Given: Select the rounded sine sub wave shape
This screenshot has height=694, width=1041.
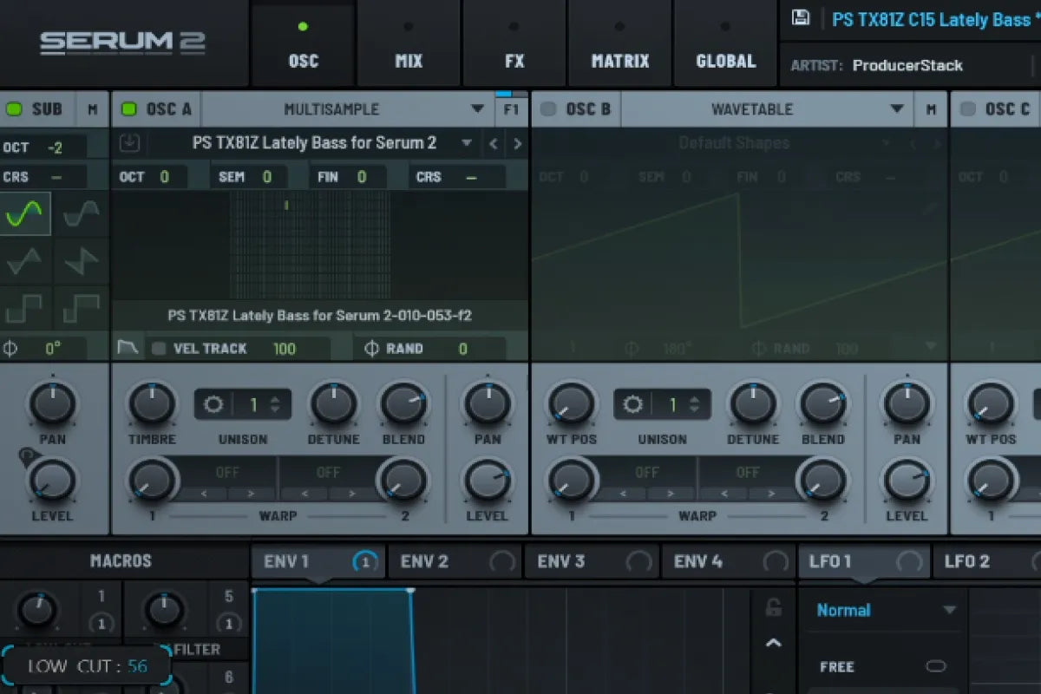Looking at the screenshot, I should tap(81, 214).
